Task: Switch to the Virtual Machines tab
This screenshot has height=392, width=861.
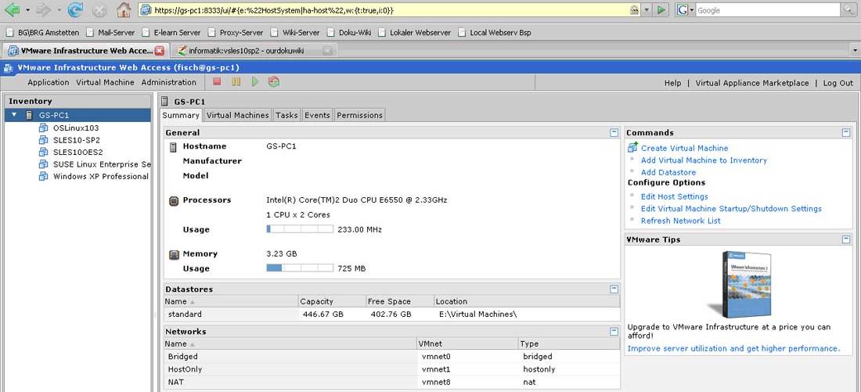Action: pyautogui.click(x=237, y=115)
